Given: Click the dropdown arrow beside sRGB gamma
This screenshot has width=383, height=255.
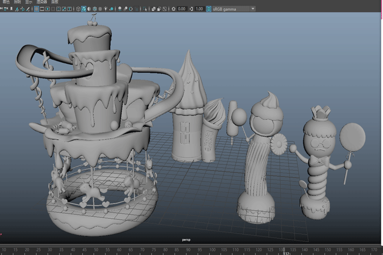Looking at the screenshot, I should point(253,9).
